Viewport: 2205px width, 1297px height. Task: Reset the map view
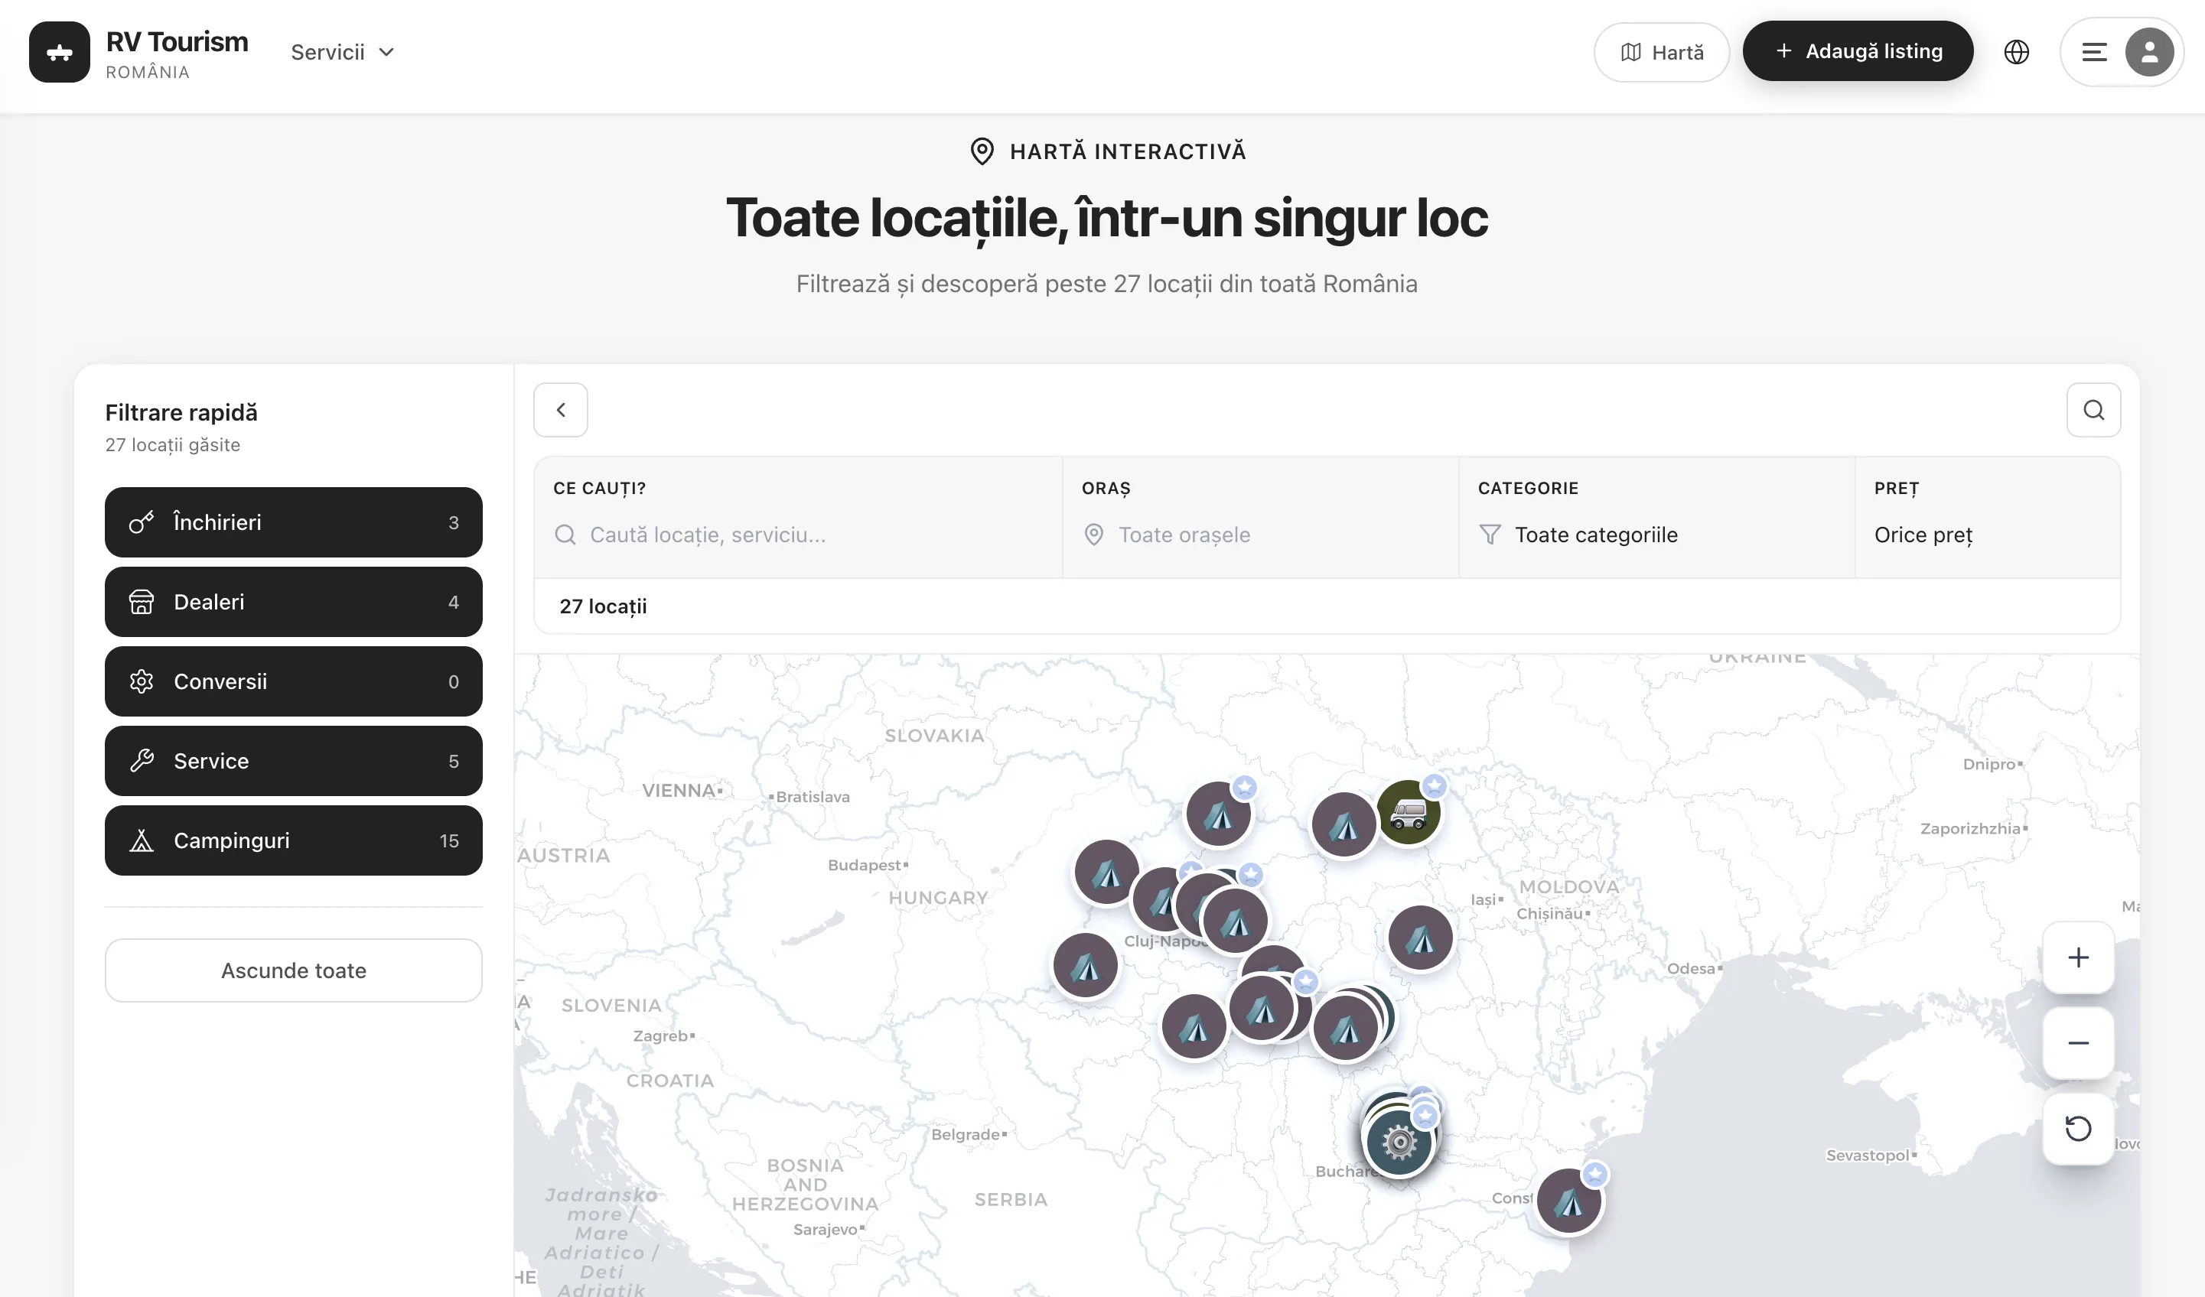tap(2078, 1129)
